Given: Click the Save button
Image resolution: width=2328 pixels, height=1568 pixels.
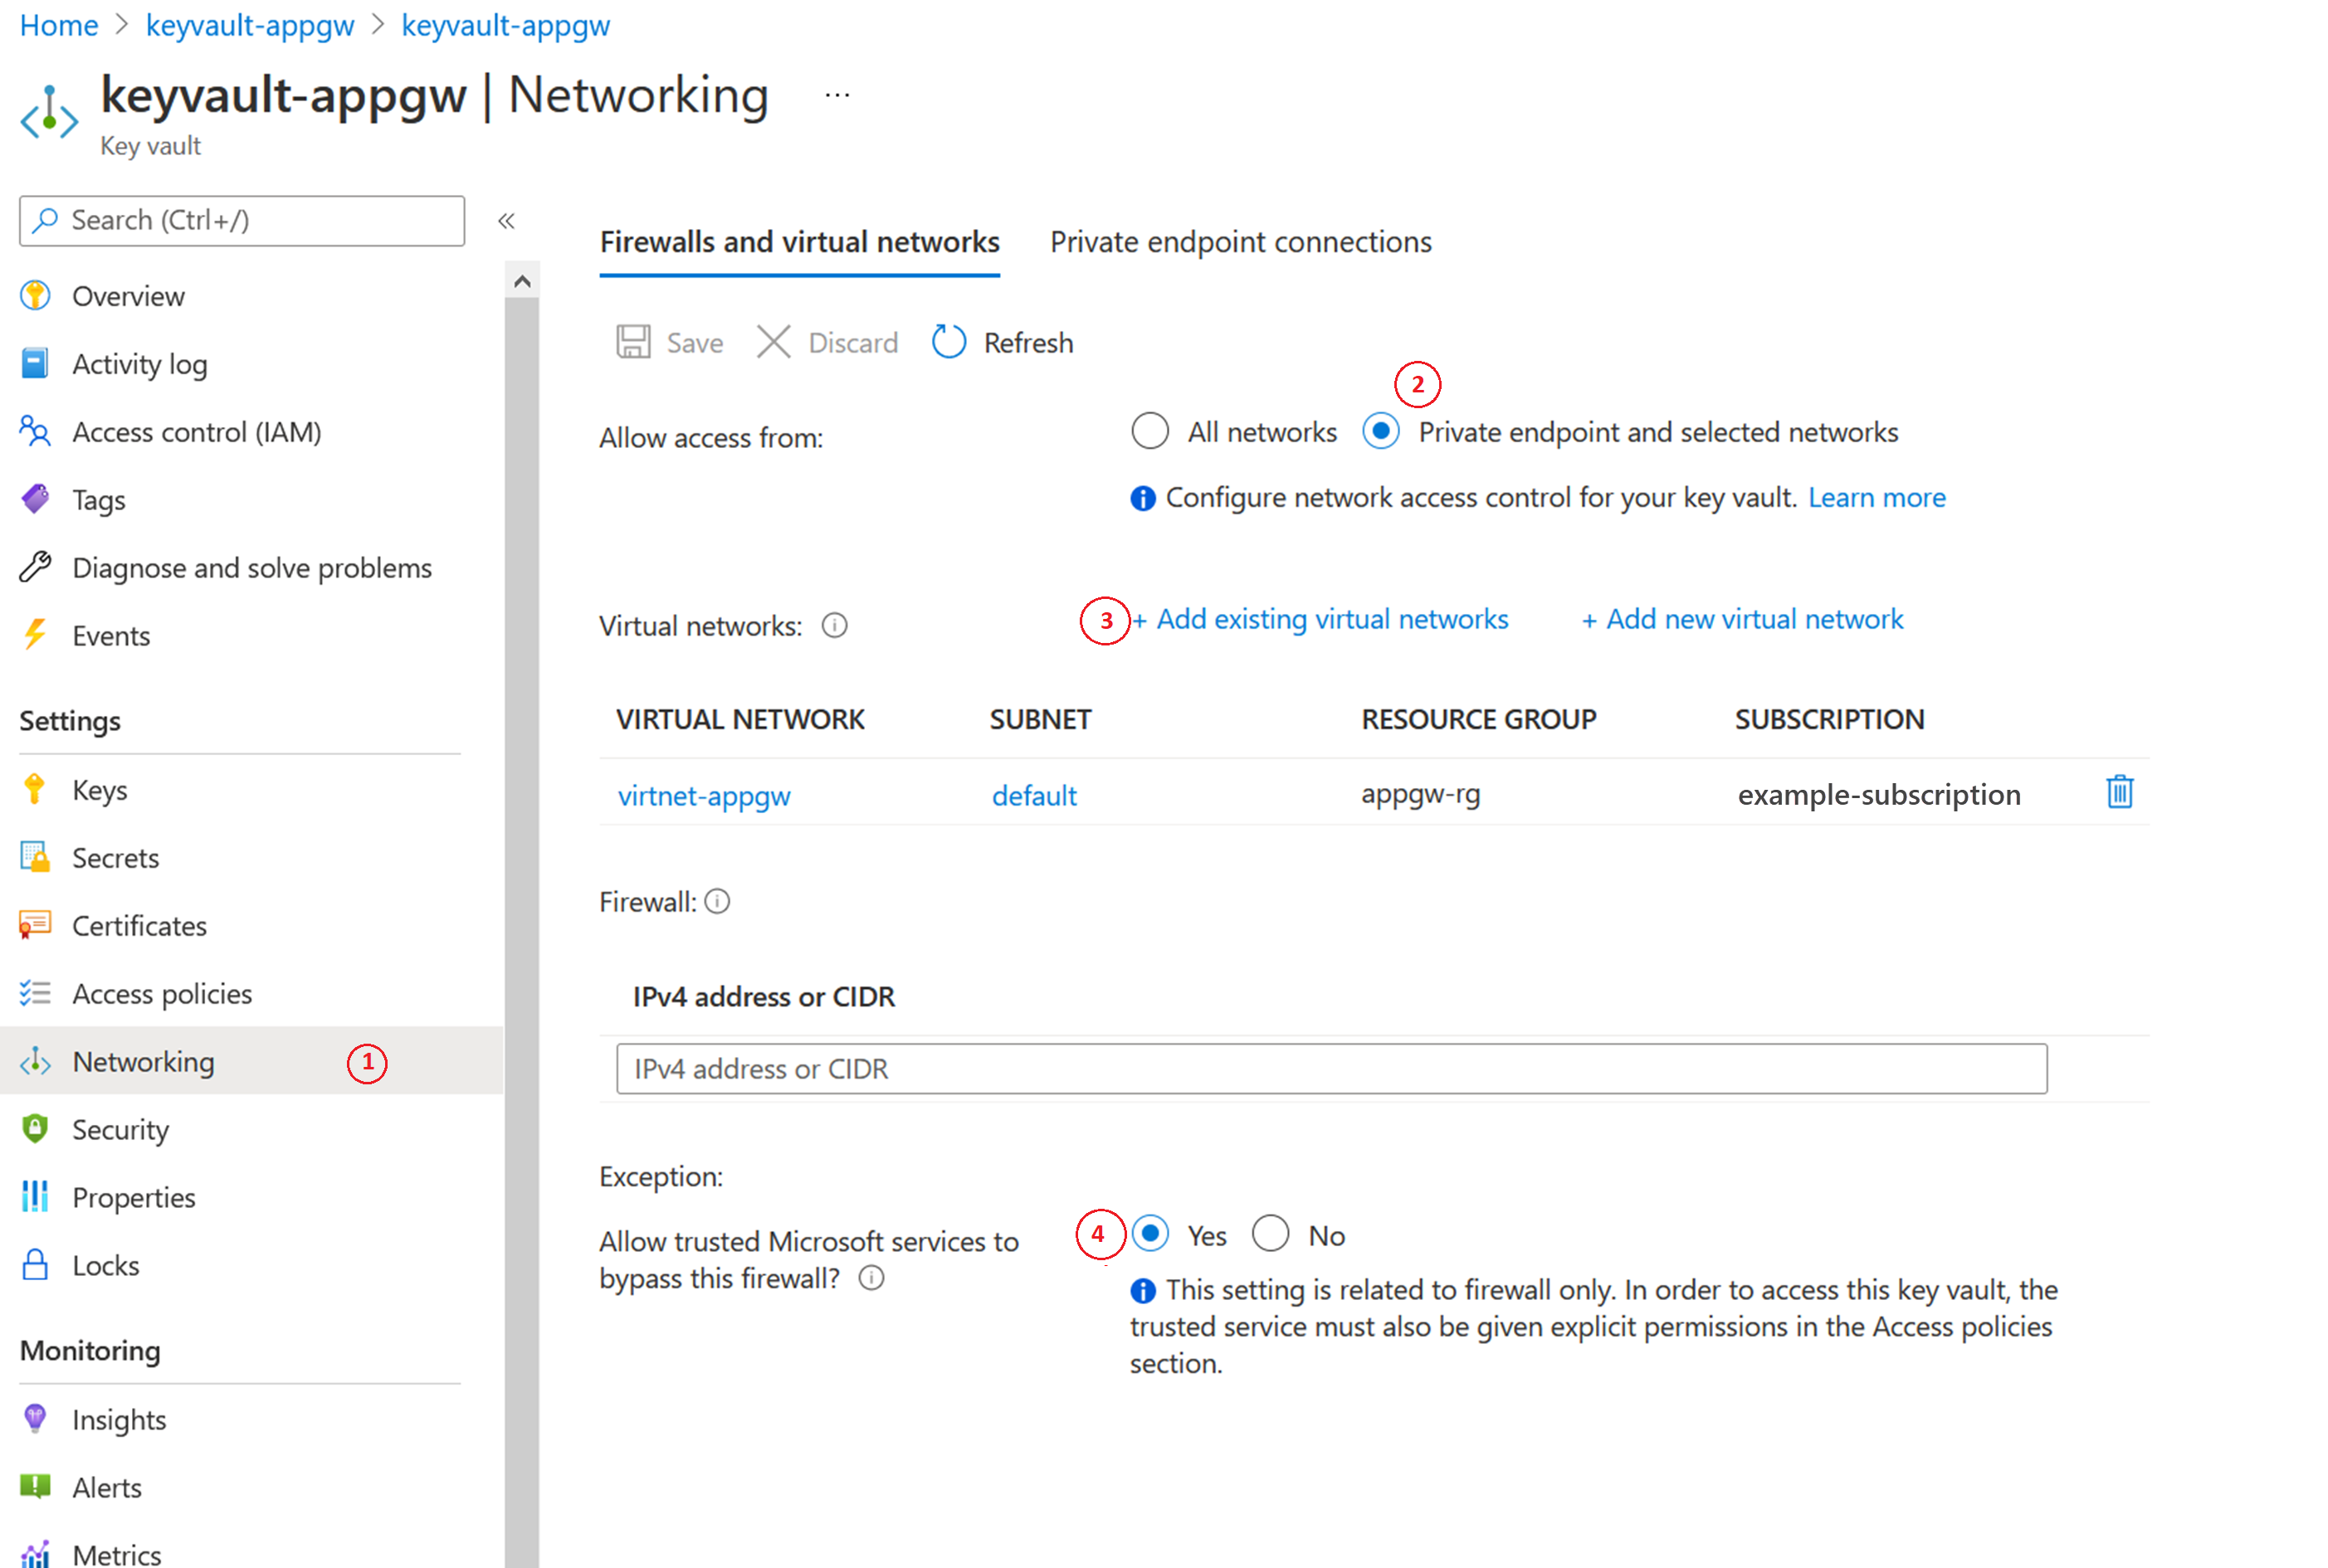Looking at the screenshot, I should tap(674, 341).
